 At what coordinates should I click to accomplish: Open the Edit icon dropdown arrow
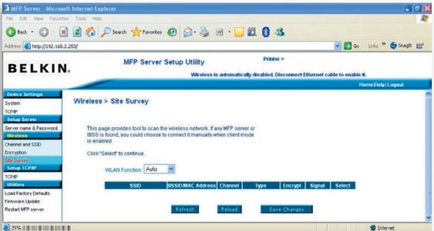(x=229, y=32)
